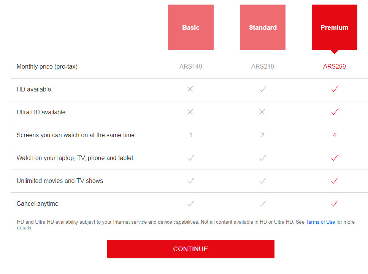Select the Basic plan card
Viewport: 368px width, 274px height.
[190, 27]
